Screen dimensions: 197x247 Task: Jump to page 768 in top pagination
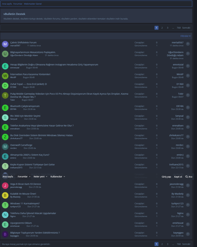(179, 28)
